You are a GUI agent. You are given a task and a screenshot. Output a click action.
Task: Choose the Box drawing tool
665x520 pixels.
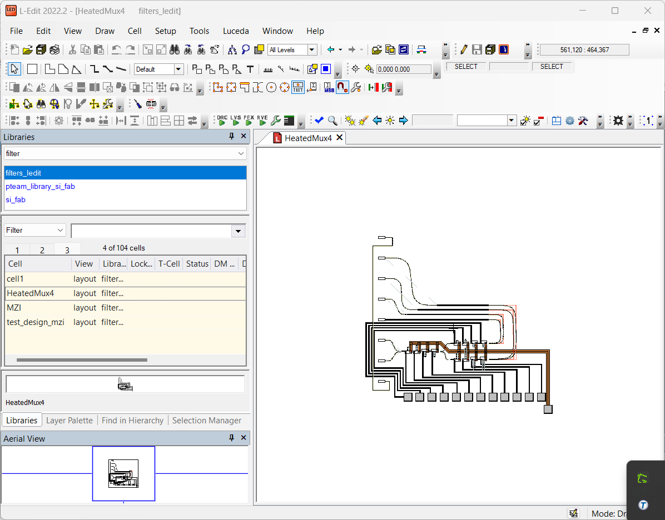(x=32, y=69)
